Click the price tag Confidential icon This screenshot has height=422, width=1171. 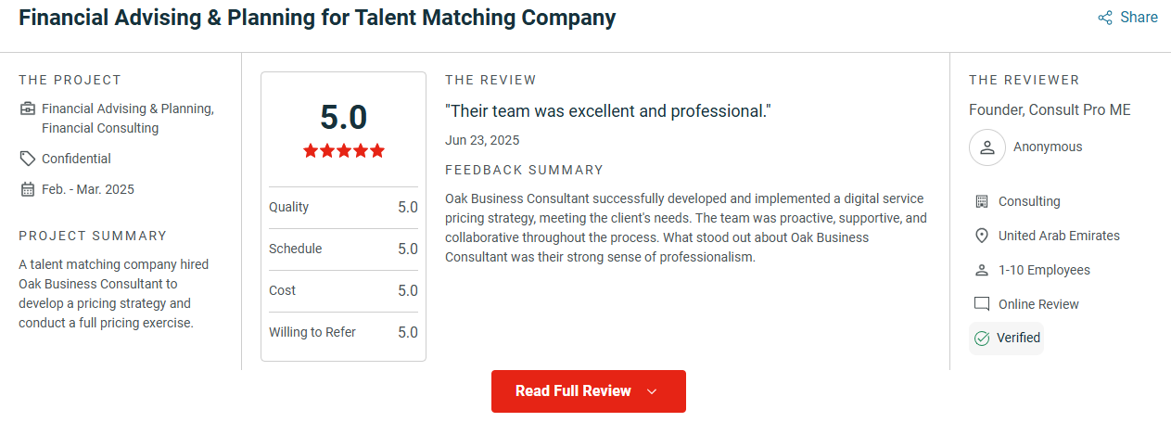click(27, 159)
